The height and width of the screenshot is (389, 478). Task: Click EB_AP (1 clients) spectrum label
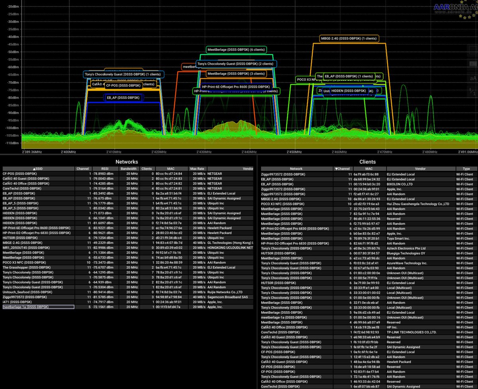(349, 76)
